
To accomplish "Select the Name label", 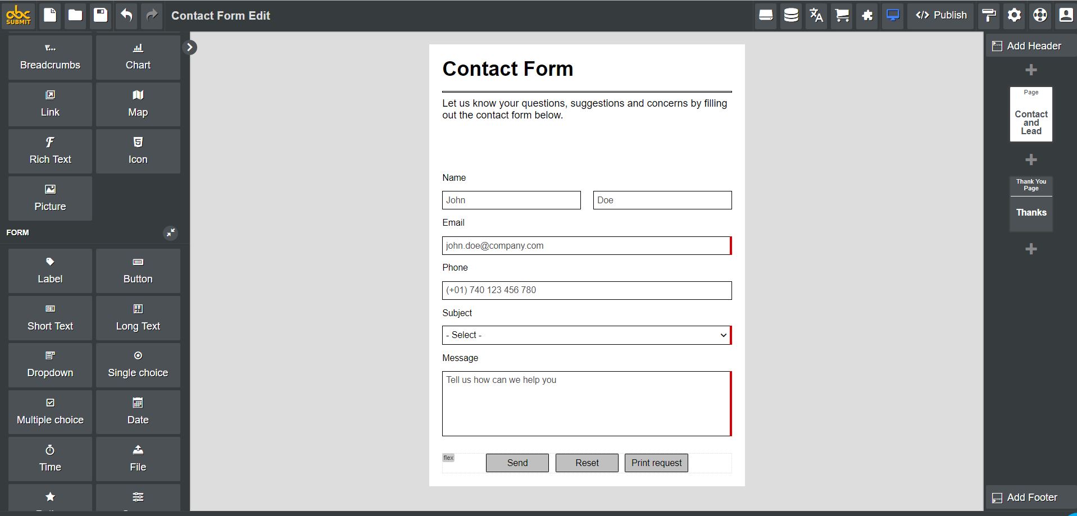I will (454, 178).
